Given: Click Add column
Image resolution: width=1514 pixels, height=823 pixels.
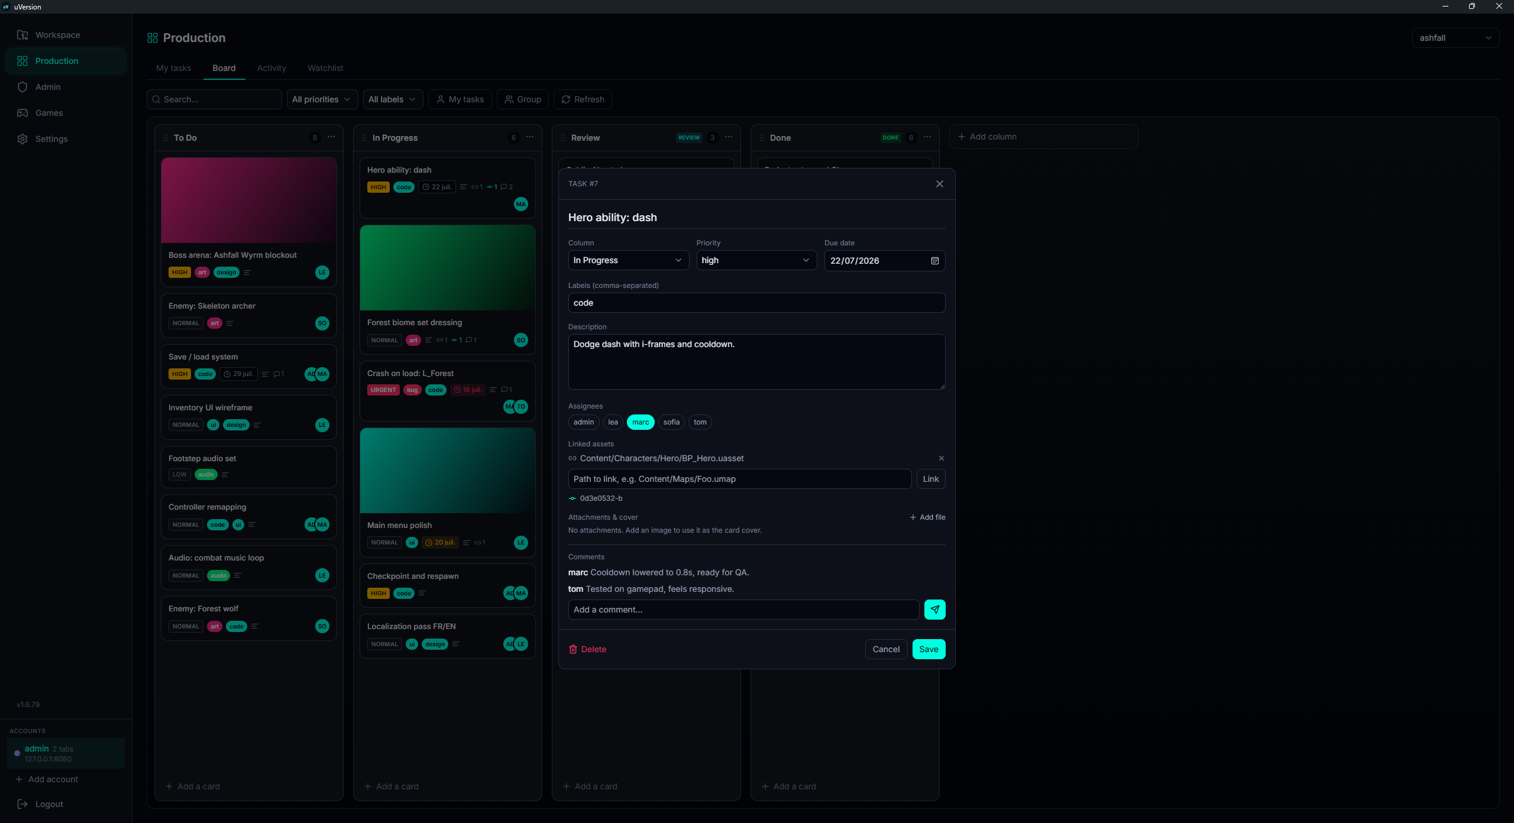Looking at the screenshot, I should pos(1044,137).
